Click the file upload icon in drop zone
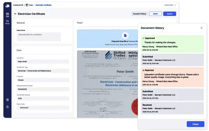 point(125,35)
